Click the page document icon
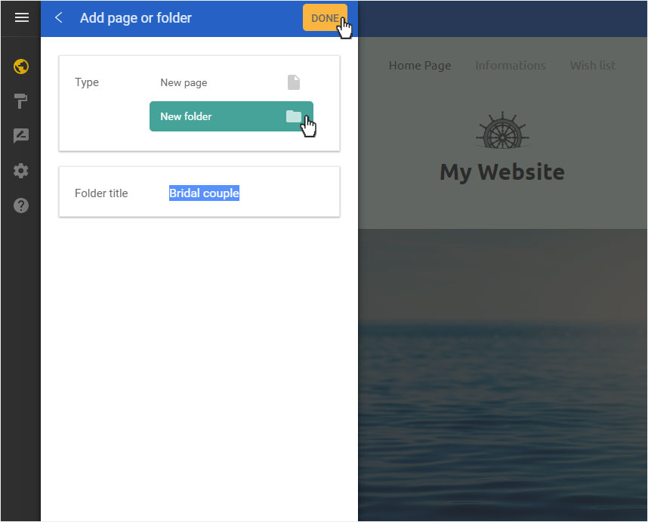The image size is (648, 522). (294, 82)
